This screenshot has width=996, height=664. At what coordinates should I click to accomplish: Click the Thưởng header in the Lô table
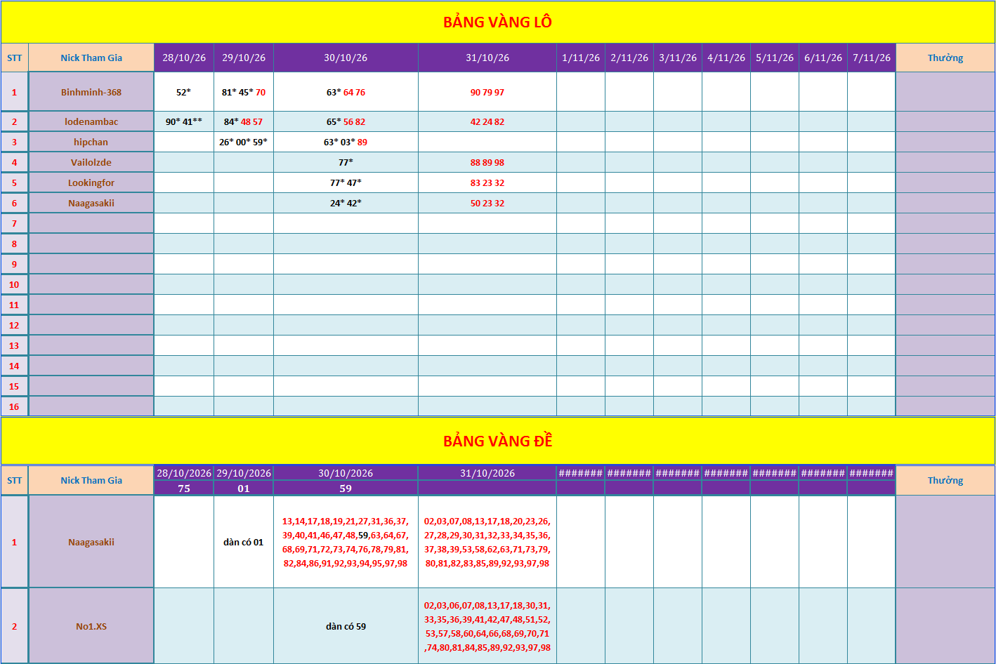(945, 58)
